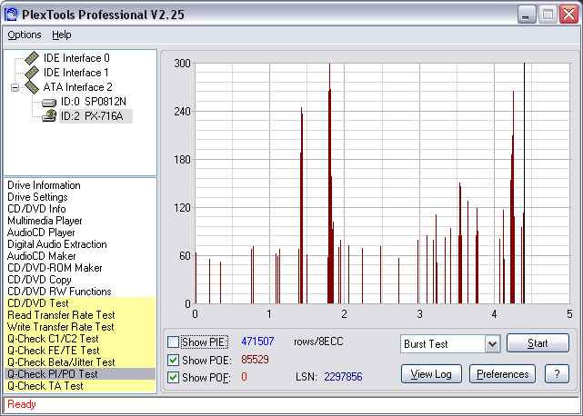
Task: Click the rows/8ECC label
Action: point(318,342)
